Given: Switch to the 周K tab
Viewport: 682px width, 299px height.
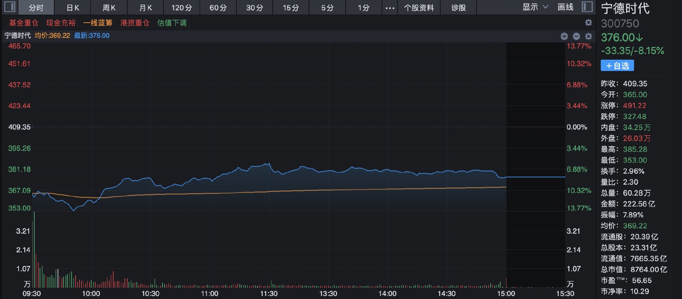Looking at the screenshot, I should click(x=109, y=8).
